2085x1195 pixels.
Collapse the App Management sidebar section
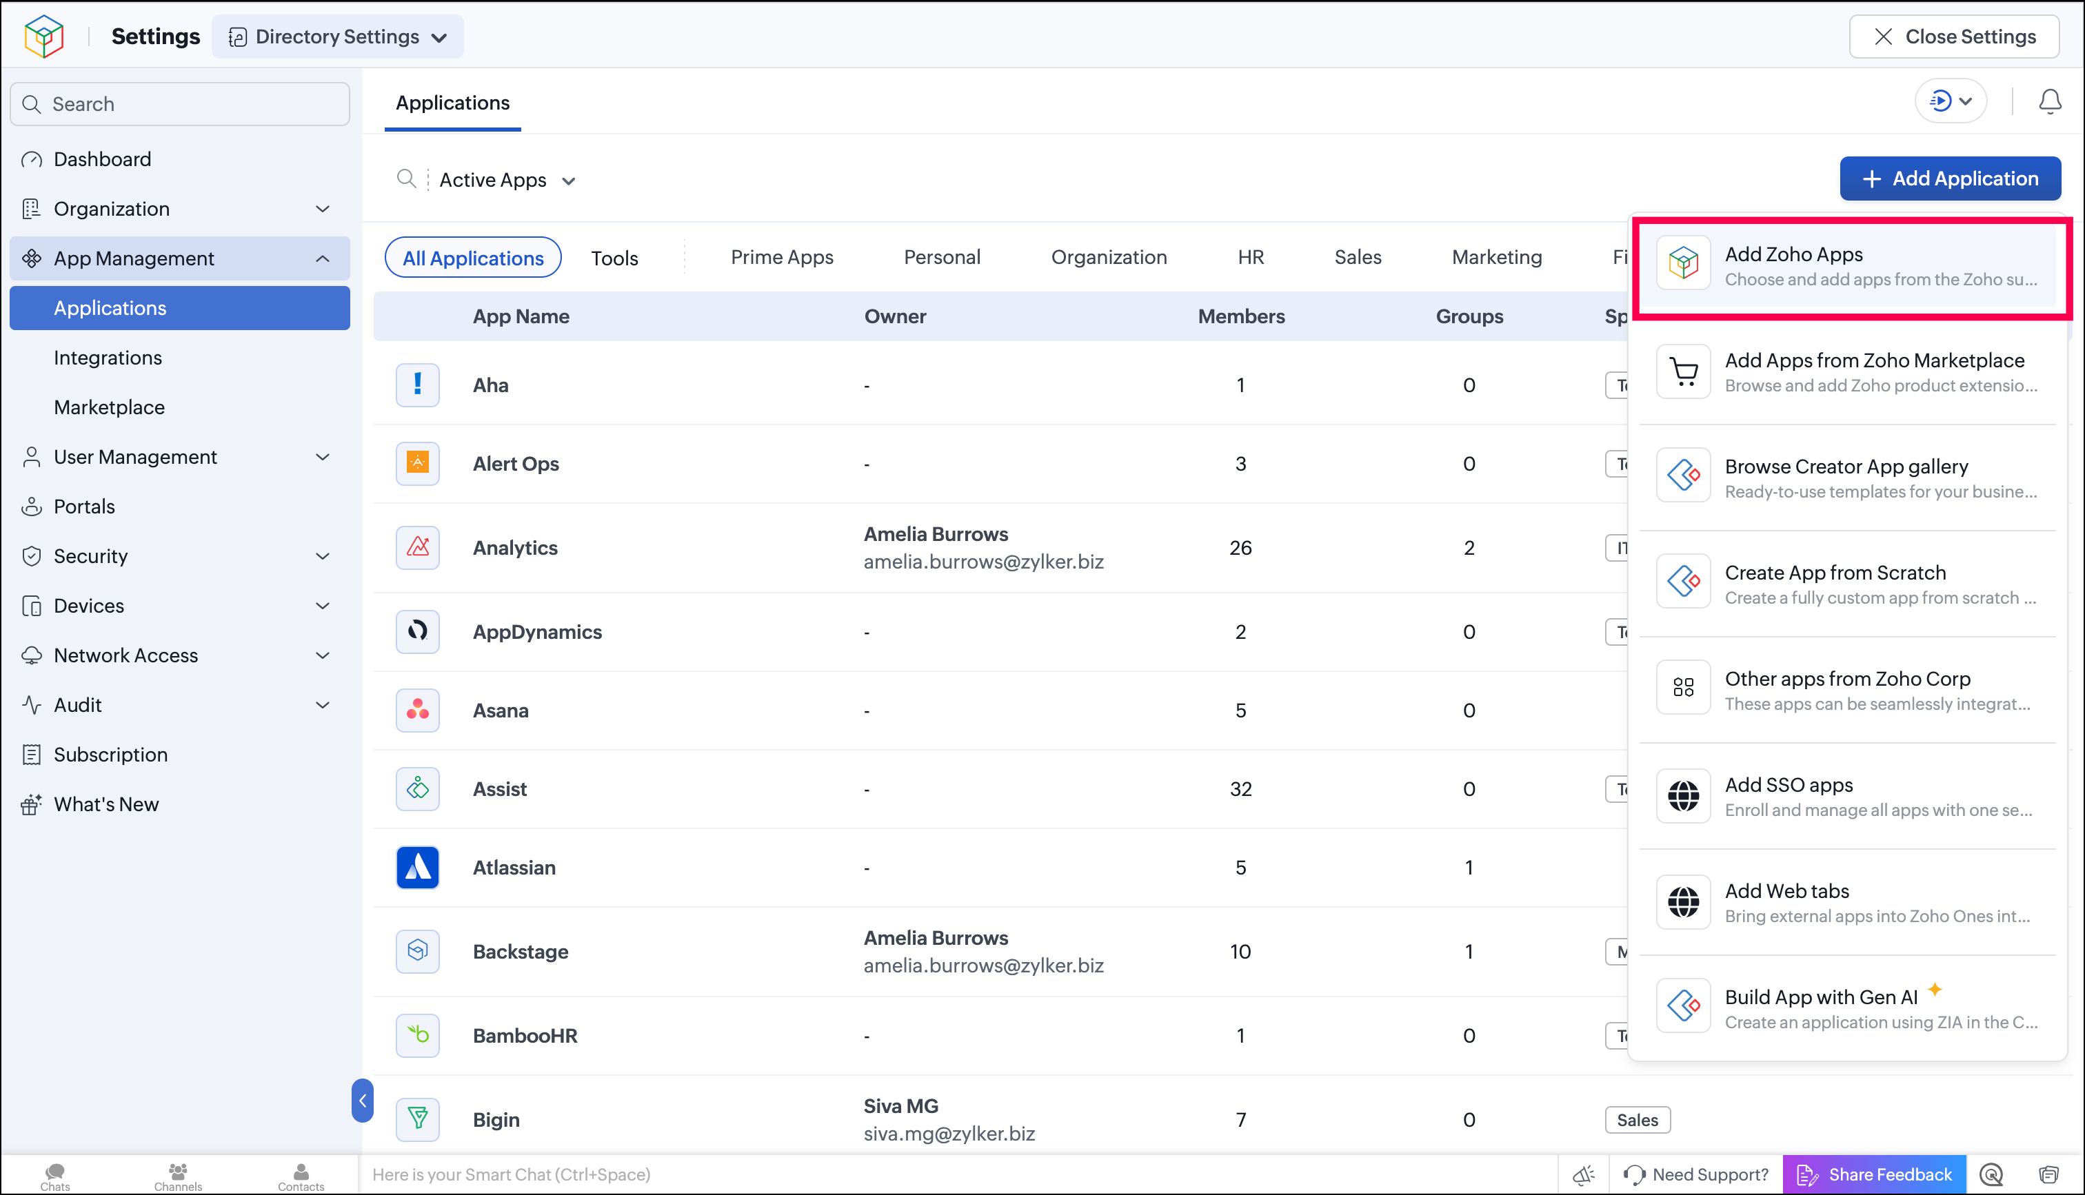(x=323, y=258)
